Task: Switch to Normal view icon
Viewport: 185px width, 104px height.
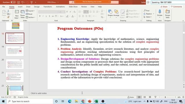Action: (x=139, y=97)
